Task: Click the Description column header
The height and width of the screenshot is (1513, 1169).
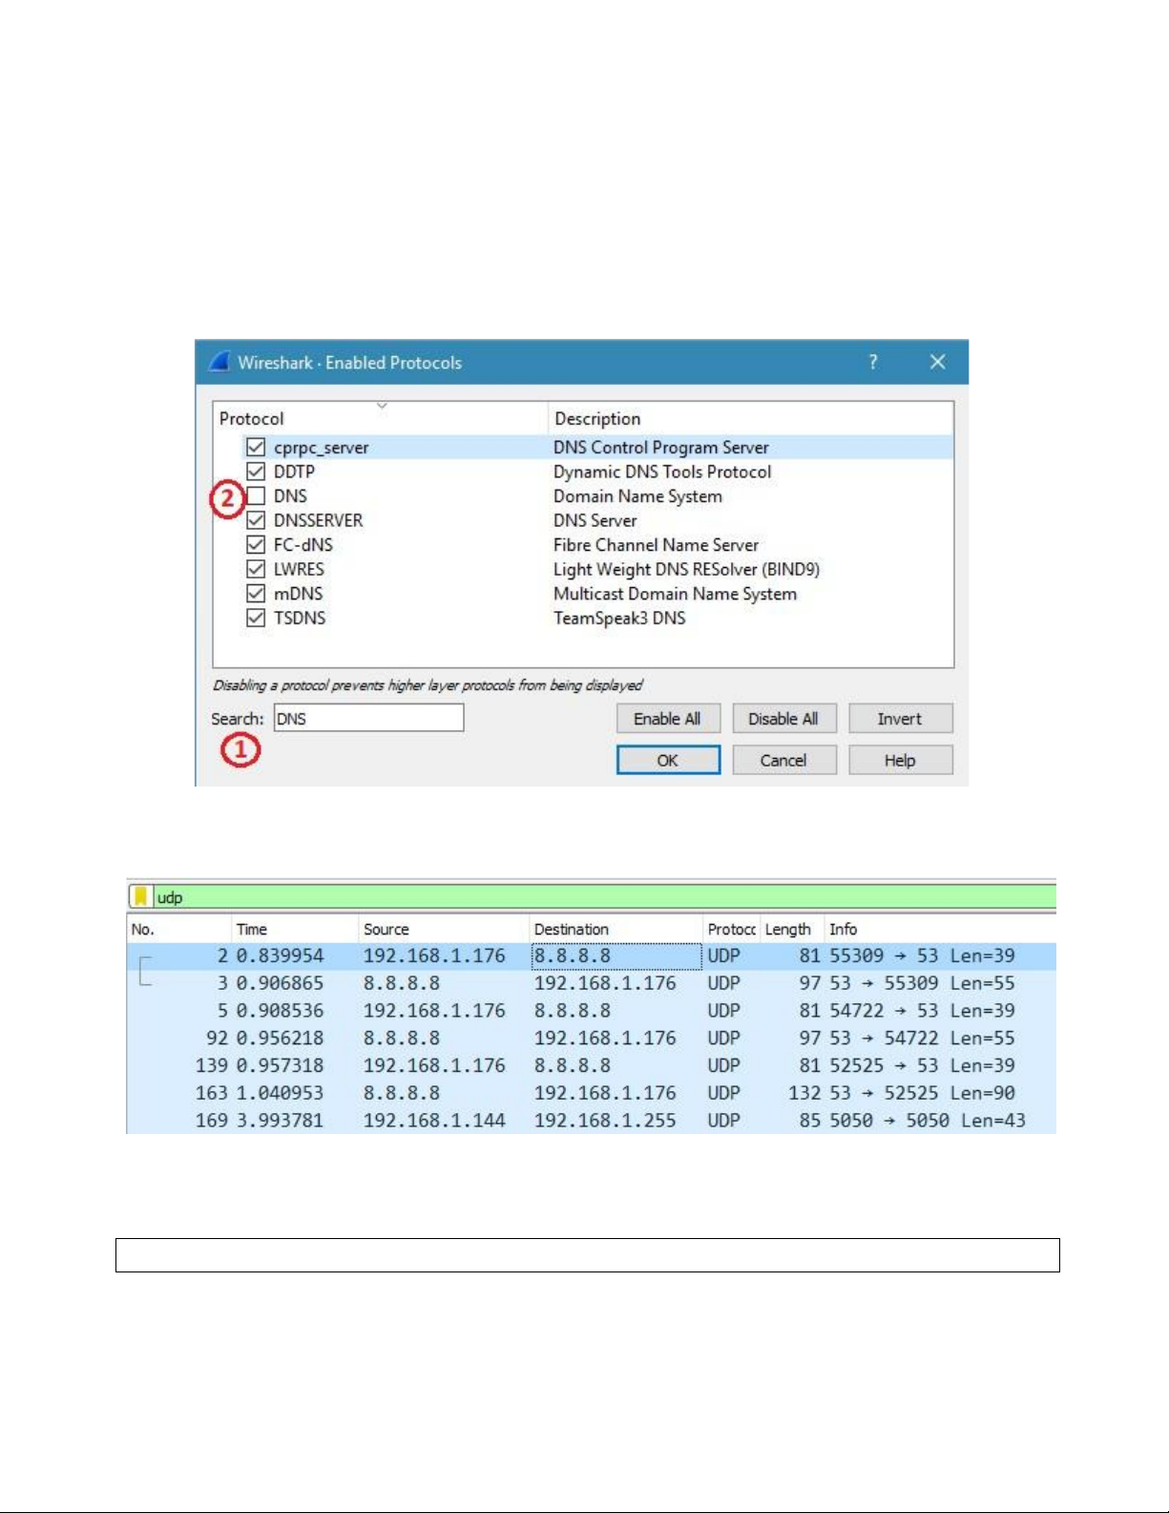Action: tap(597, 419)
